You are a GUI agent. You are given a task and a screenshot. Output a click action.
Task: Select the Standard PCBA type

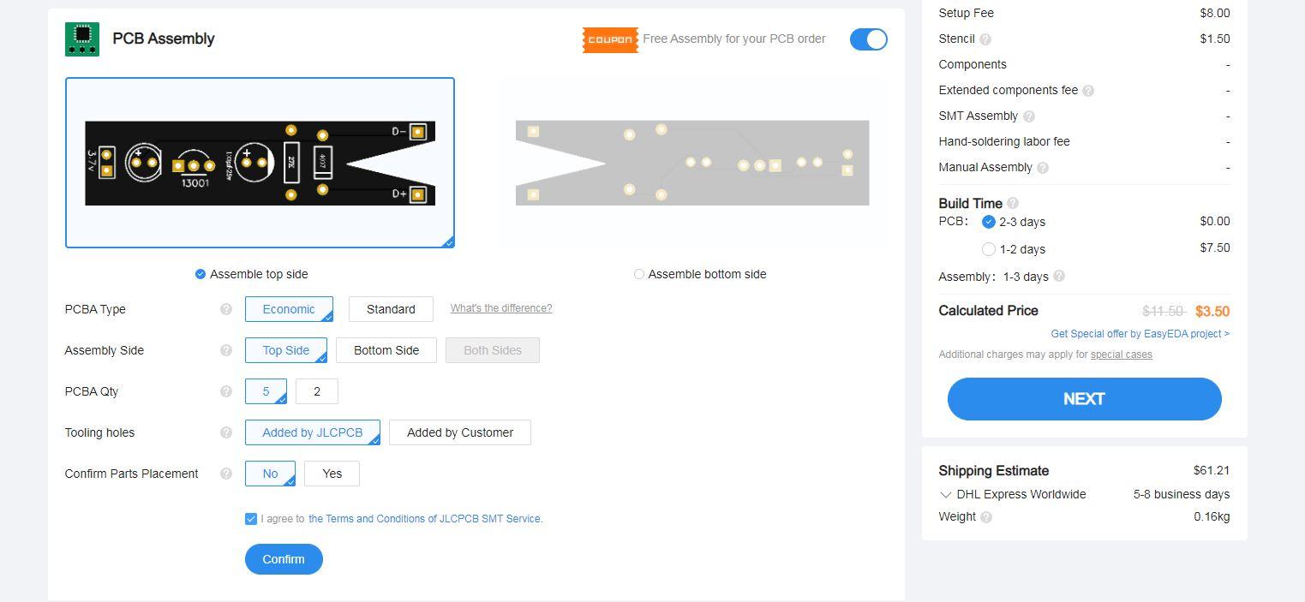[391, 309]
